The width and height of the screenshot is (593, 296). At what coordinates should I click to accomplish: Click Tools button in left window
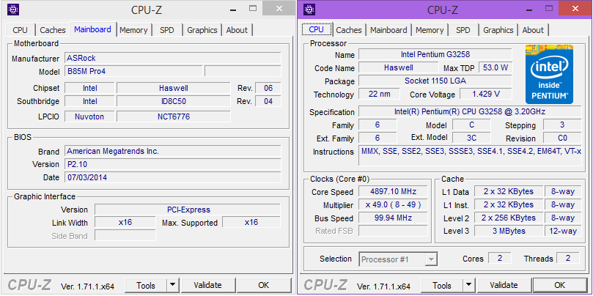[x=146, y=285]
